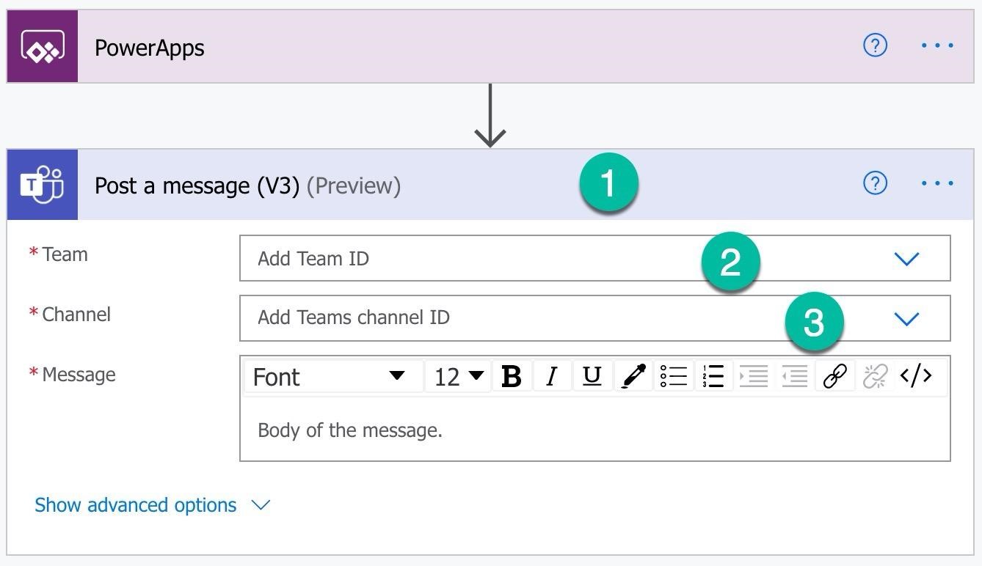Insert a hyperlink in the message
The image size is (982, 566).
pos(835,376)
